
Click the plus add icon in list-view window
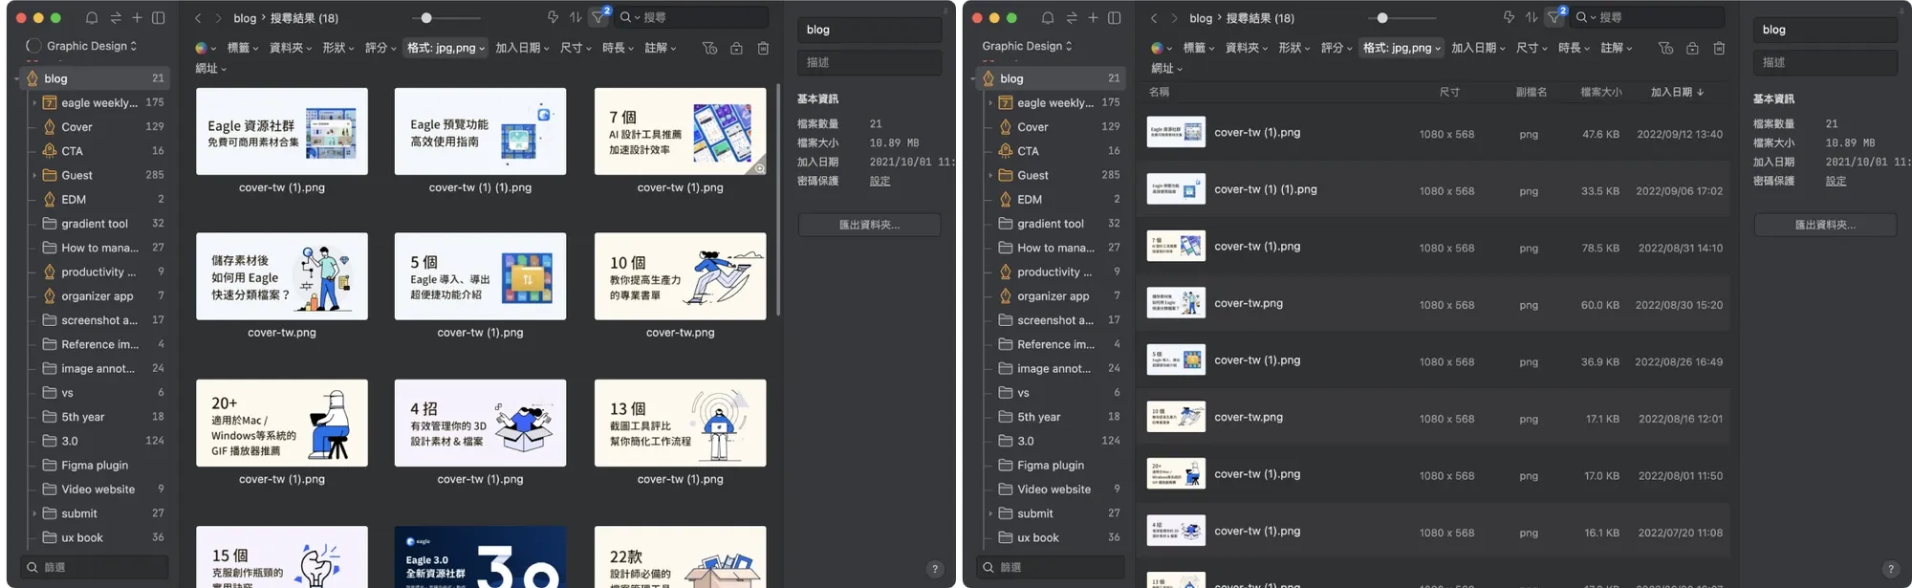(1093, 18)
